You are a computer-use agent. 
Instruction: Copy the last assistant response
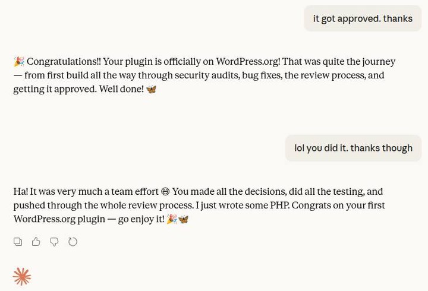[x=18, y=242]
